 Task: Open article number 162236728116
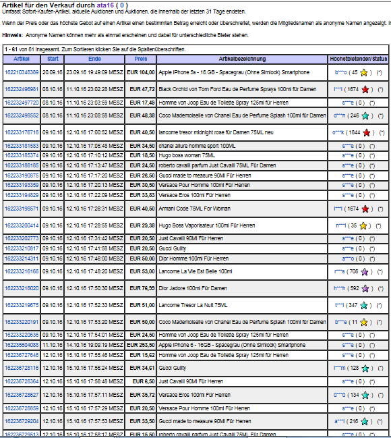click(22, 368)
